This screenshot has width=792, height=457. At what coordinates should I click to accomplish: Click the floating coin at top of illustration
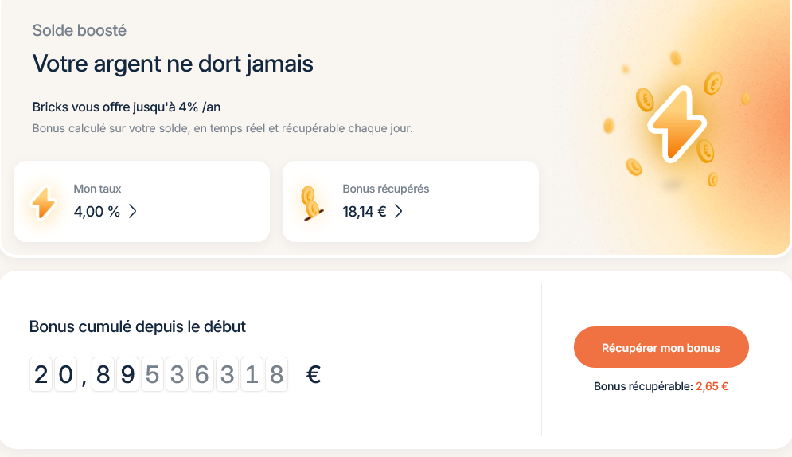(x=676, y=58)
